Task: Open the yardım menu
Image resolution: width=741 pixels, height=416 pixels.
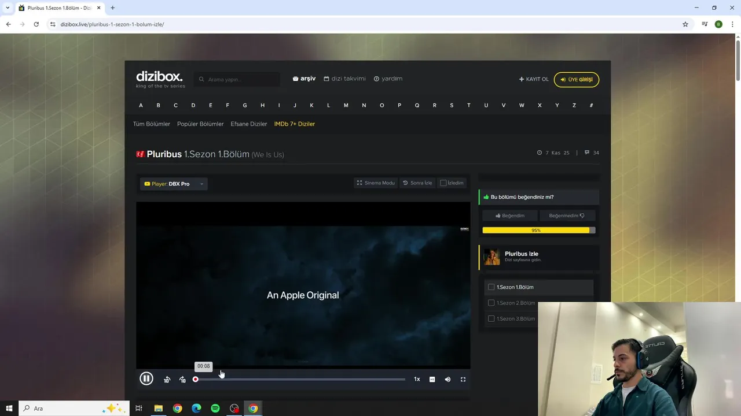Action: pyautogui.click(x=388, y=79)
